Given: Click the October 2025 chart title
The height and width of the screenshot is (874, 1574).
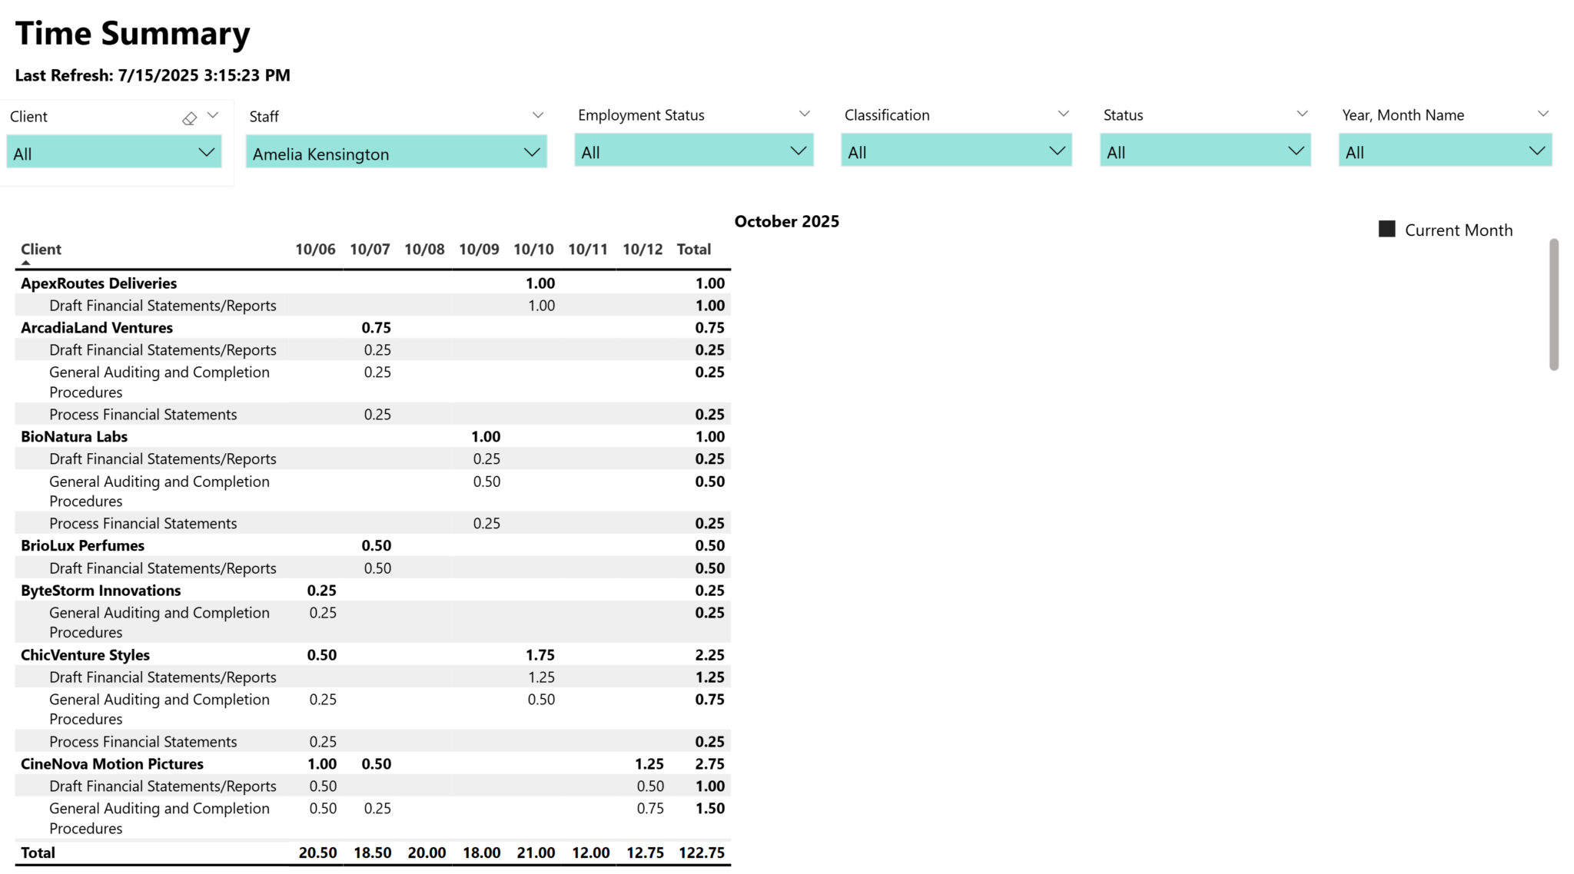Looking at the screenshot, I should tap(786, 221).
